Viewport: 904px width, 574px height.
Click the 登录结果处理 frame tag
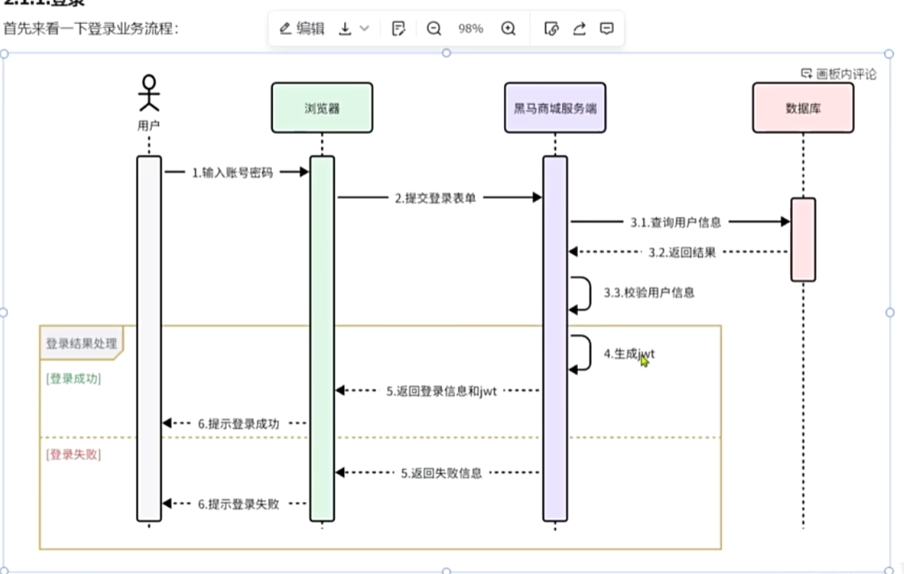[81, 343]
